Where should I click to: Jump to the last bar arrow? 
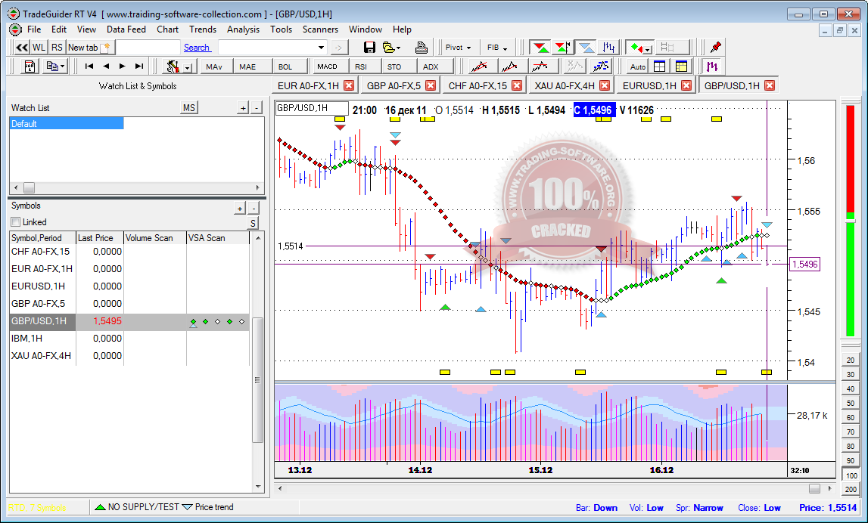pos(139,67)
